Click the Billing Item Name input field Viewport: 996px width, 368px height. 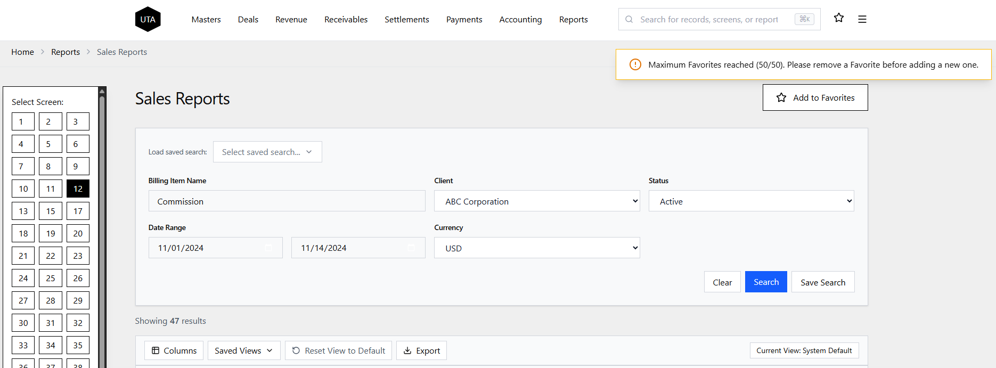(x=287, y=201)
